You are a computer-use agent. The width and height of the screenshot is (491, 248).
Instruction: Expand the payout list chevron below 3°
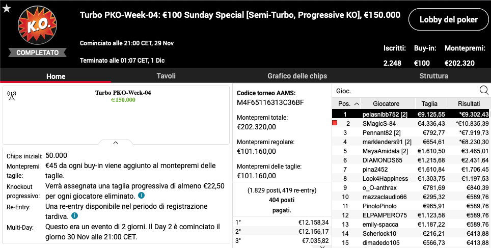coord(322,247)
